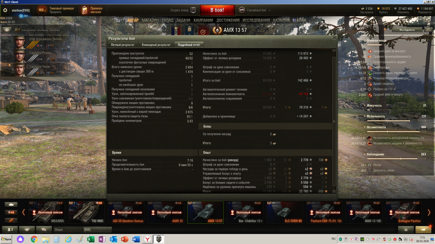Select crew member Chef d'escadrons Delmas portrait
The height and width of the screenshot is (244, 435).
[x=20, y=43]
